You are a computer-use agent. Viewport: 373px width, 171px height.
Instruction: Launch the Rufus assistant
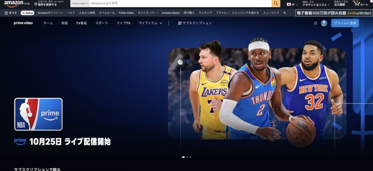(28, 13)
